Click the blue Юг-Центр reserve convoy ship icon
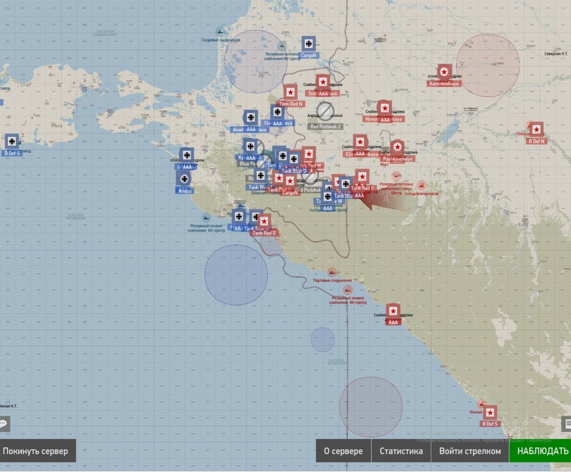This screenshot has width=571, height=472. point(206,217)
